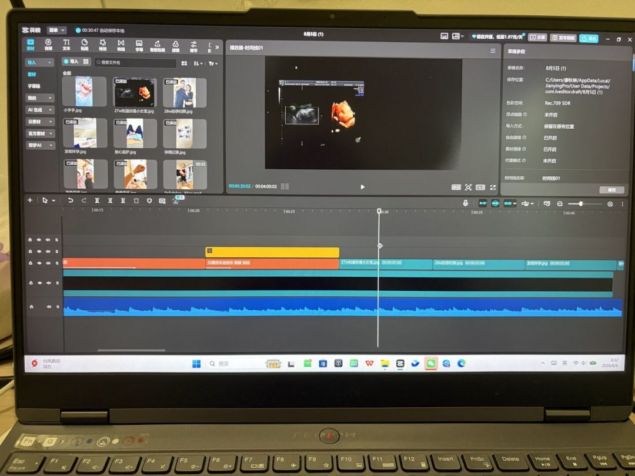Viewport: 635px width, 476px height.
Task: Open the 贴纸 (Stickers) panel
Action: [x=84, y=45]
